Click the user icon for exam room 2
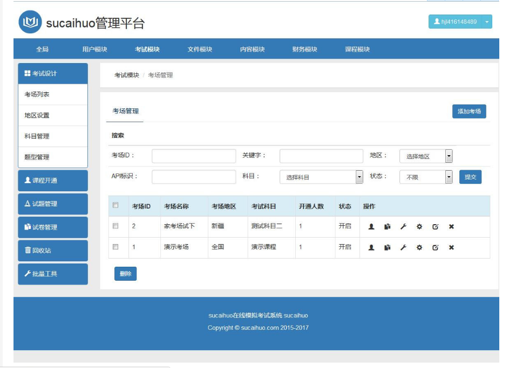 pos(371,226)
